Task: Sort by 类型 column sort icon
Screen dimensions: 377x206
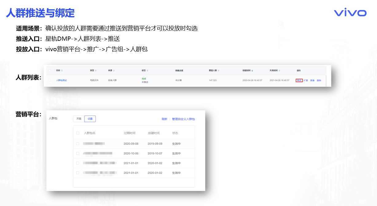Action: 96,71
